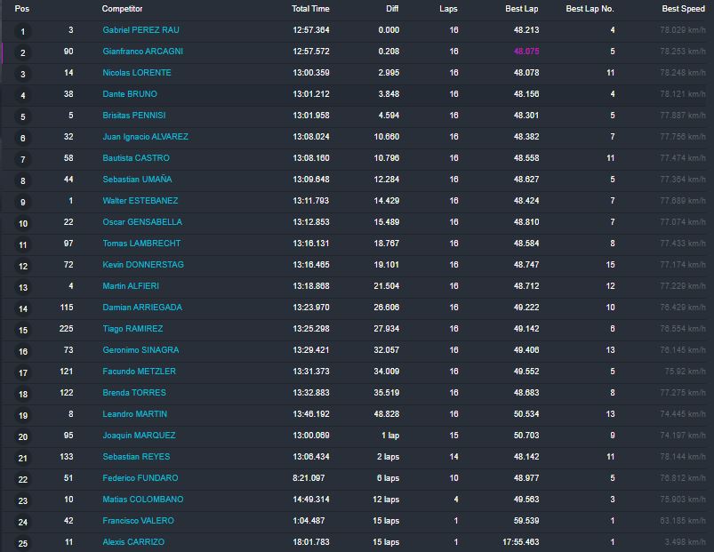The height and width of the screenshot is (552, 714).
Task: Sort by the Pos column header
Action: click(22, 9)
